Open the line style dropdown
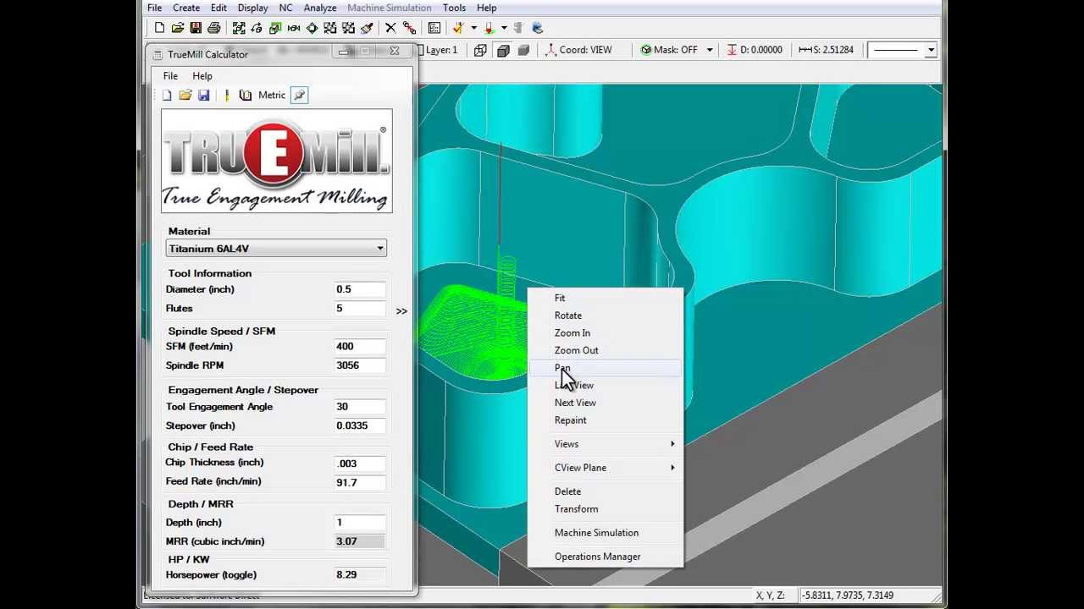 (931, 50)
